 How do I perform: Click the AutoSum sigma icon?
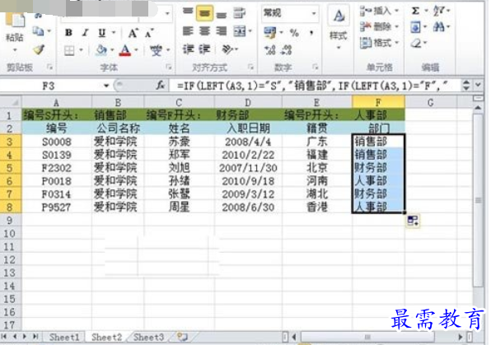click(x=415, y=11)
